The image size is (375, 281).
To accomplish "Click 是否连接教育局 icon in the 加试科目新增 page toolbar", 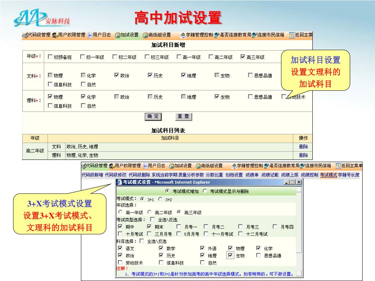I will (x=217, y=35).
